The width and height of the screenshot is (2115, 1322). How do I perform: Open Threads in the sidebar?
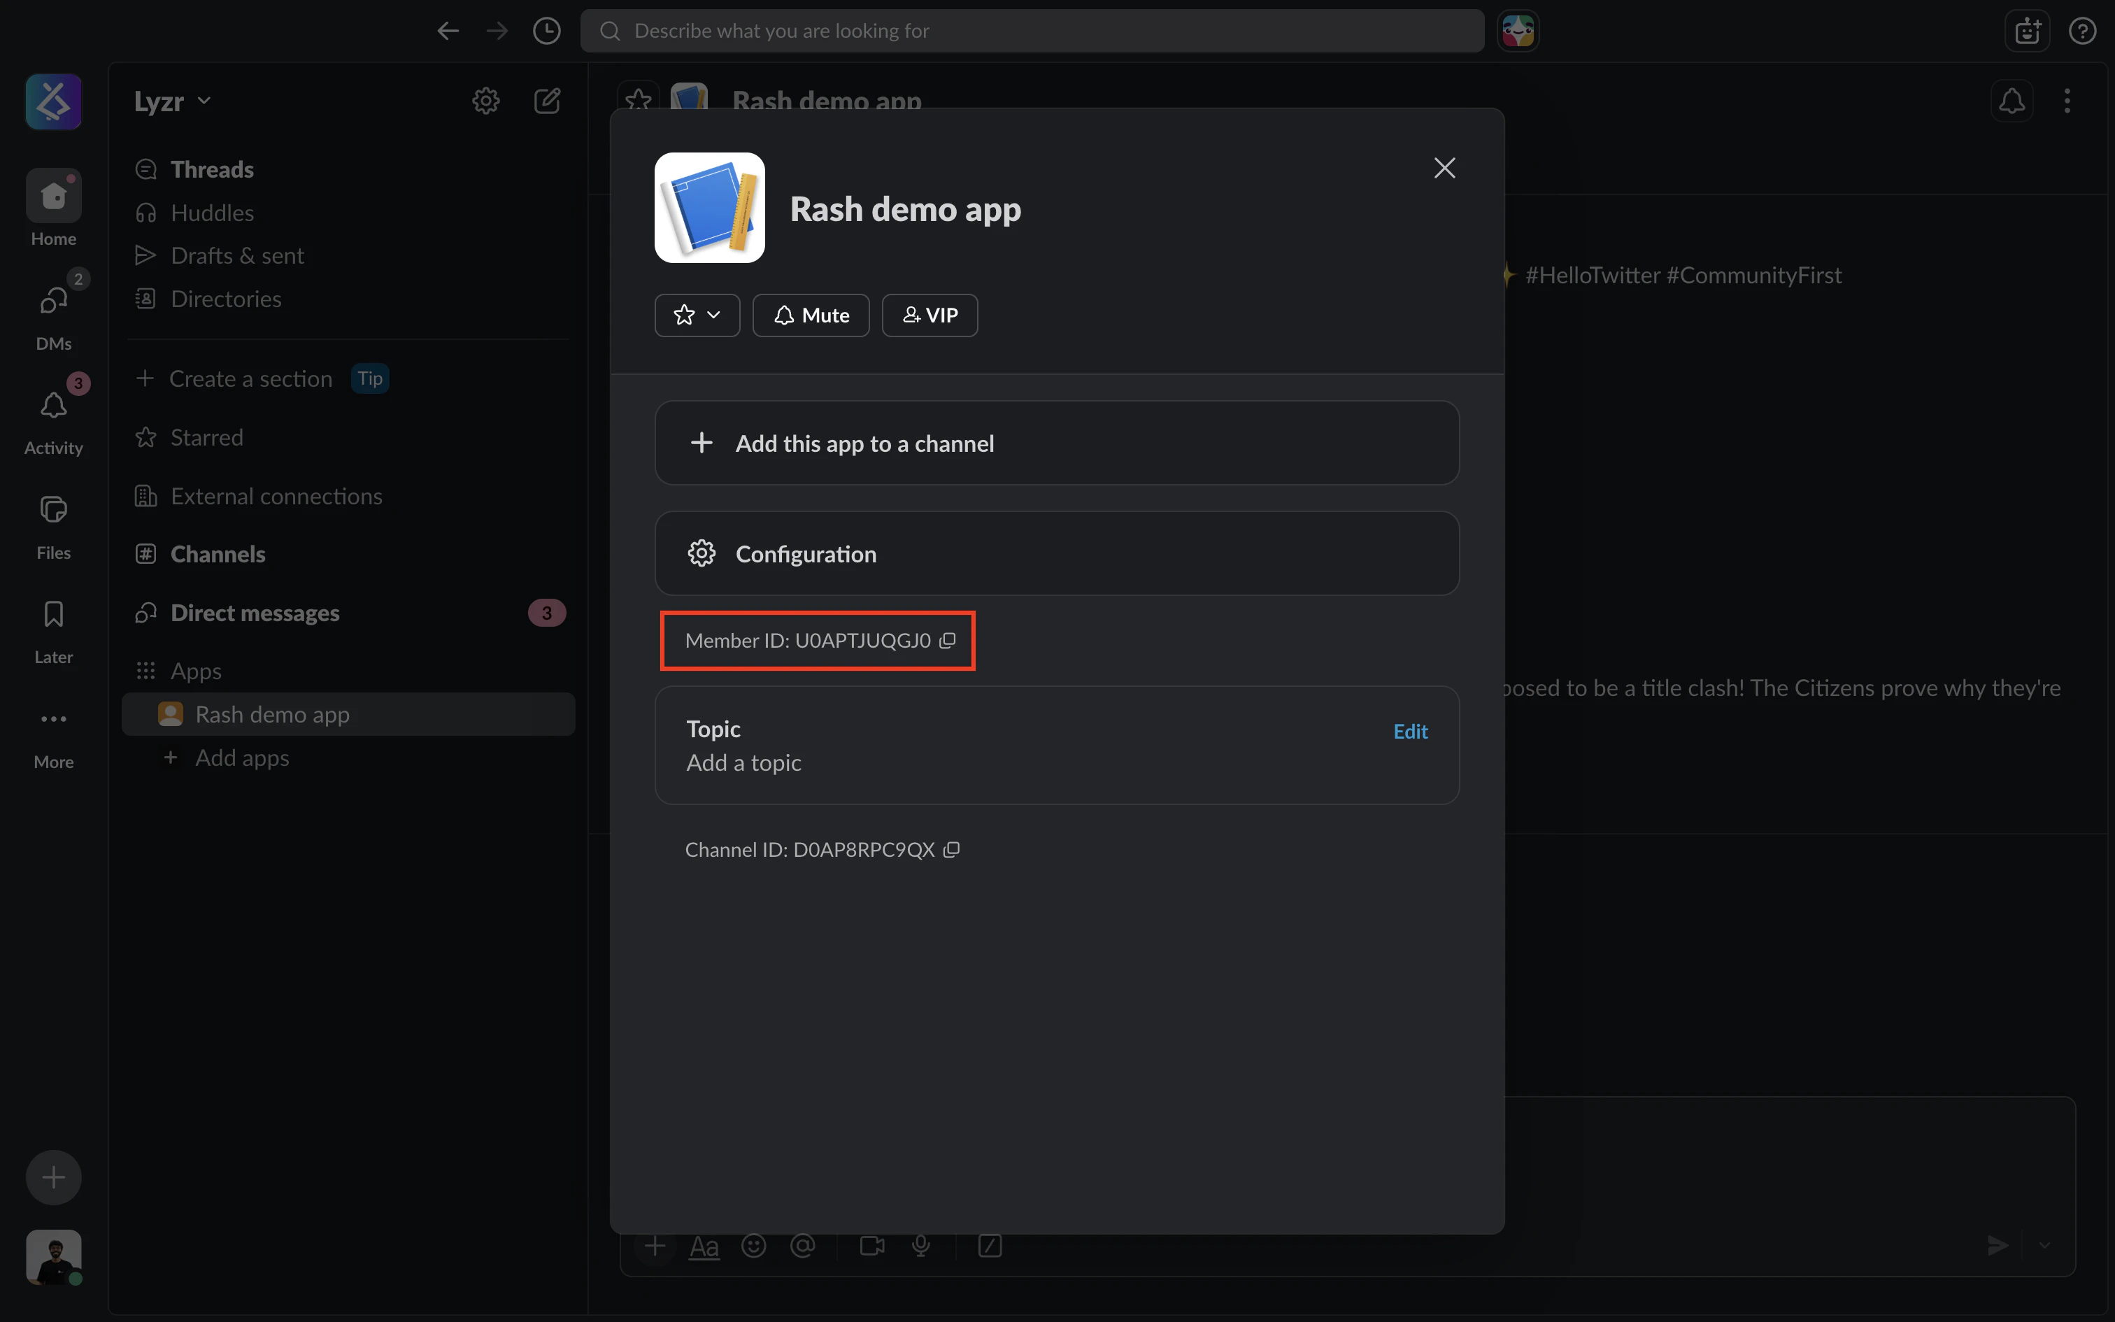point(211,169)
